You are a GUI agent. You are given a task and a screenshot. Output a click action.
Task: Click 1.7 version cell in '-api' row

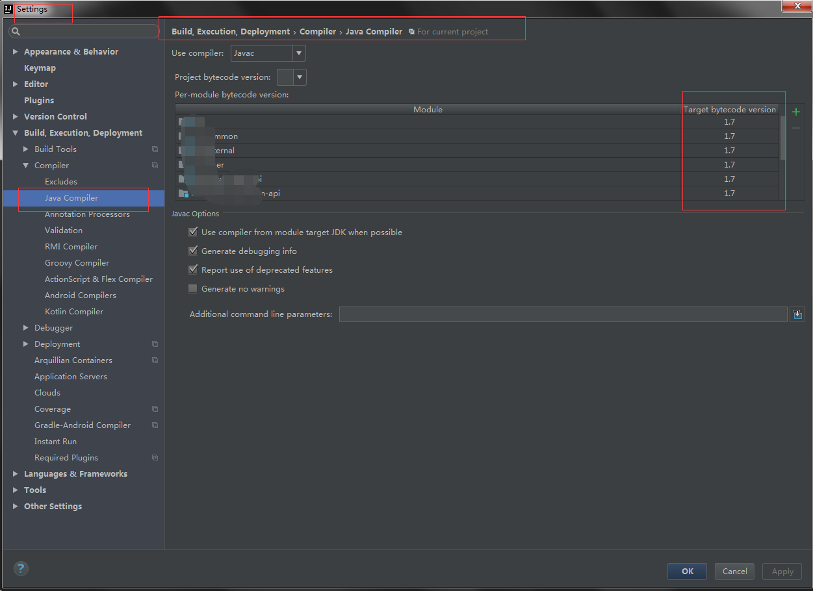(x=729, y=194)
